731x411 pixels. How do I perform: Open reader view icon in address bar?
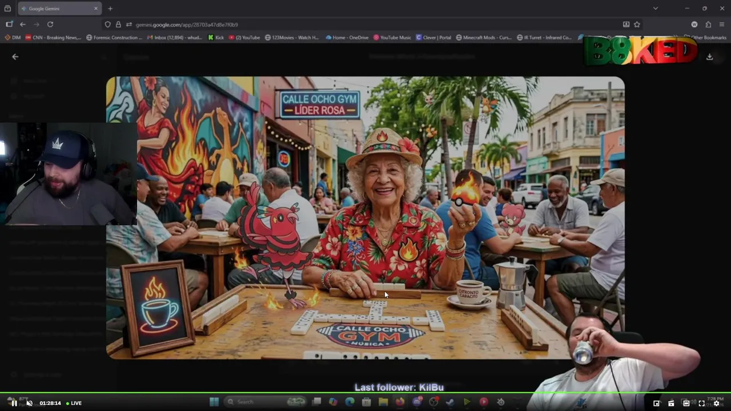pyautogui.click(x=626, y=25)
